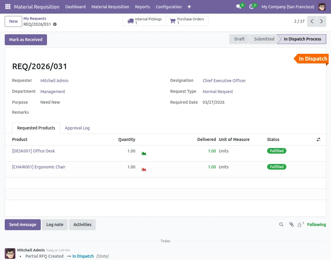Open the Reports menu

142,6
